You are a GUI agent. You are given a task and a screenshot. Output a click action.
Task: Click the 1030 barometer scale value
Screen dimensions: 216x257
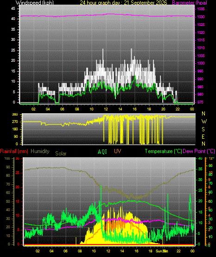pos(201,17)
